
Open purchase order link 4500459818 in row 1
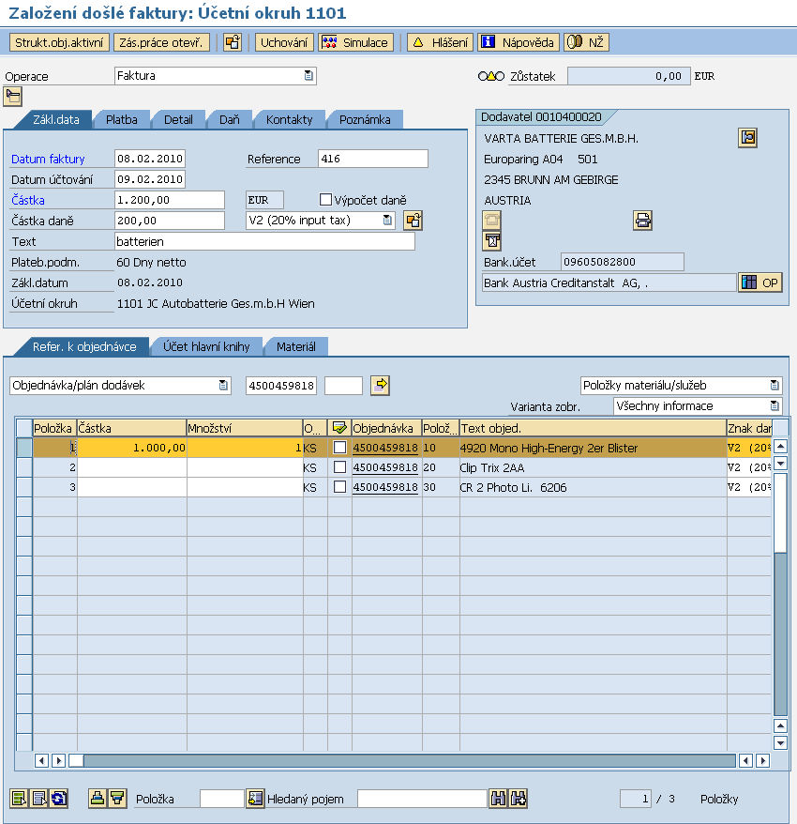(385, 448)
